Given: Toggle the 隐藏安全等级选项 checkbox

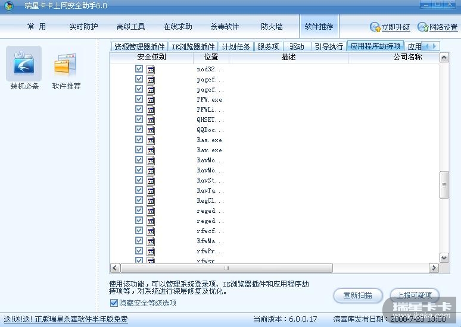Looking at the screenshot, I should 114,303.
